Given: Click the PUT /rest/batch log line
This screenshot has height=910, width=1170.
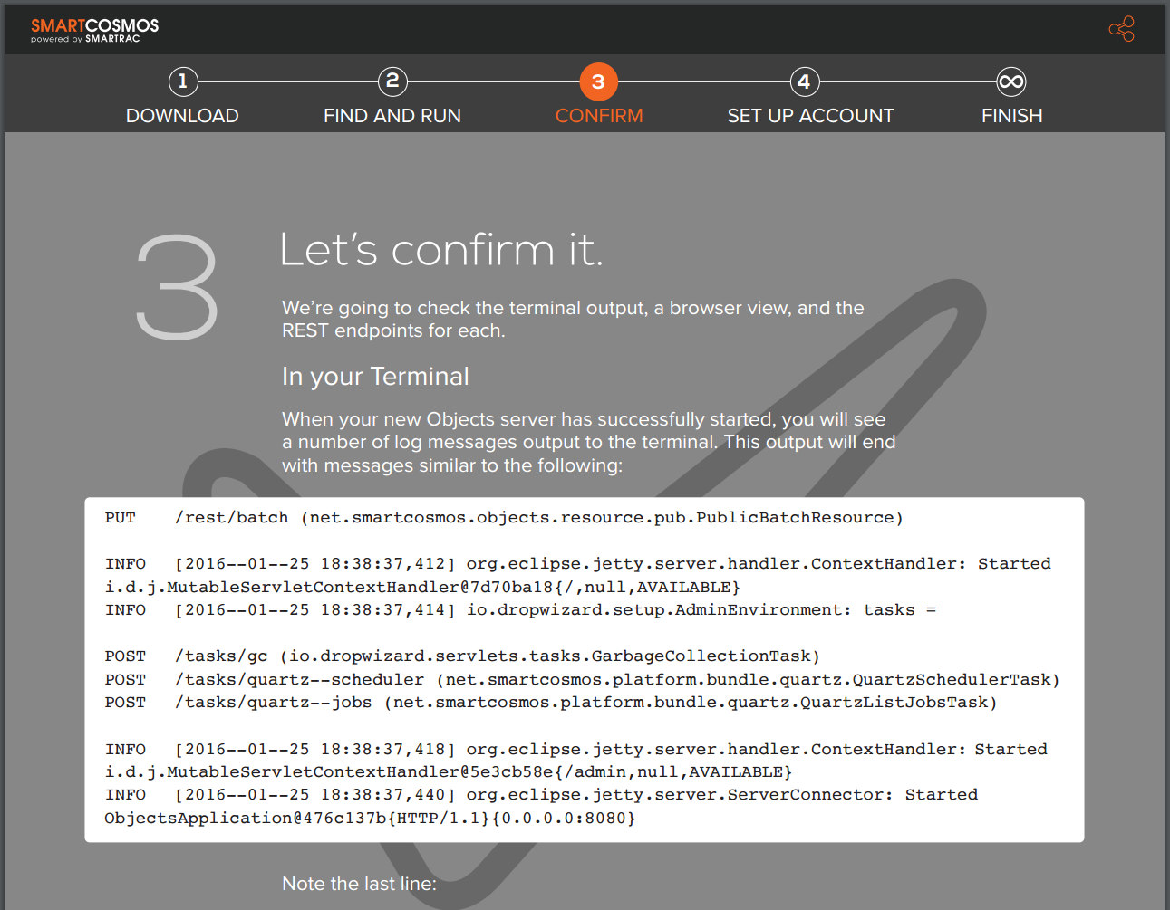Looking at the screenshot, I should pyautogui.click(x=504, y=518).
